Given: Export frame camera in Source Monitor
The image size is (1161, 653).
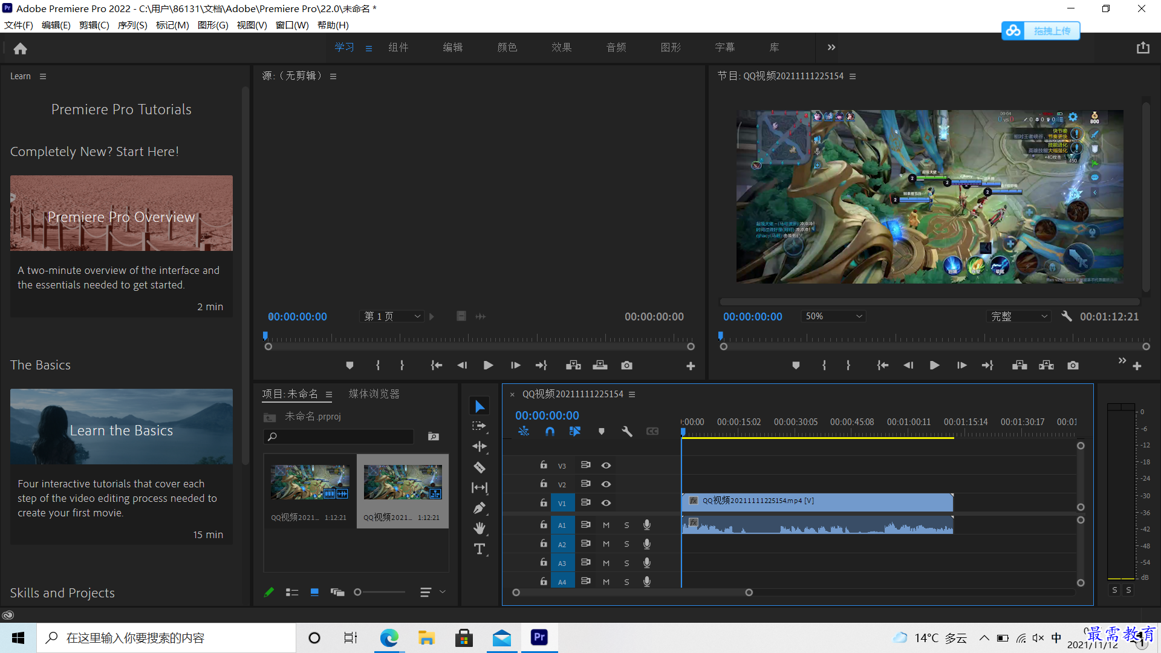Looking at the screenshot, I should [626, 365].
